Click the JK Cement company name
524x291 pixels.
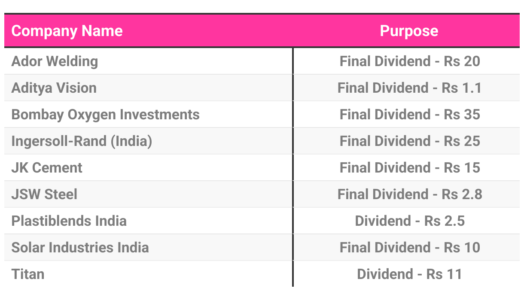click(47, 168)
